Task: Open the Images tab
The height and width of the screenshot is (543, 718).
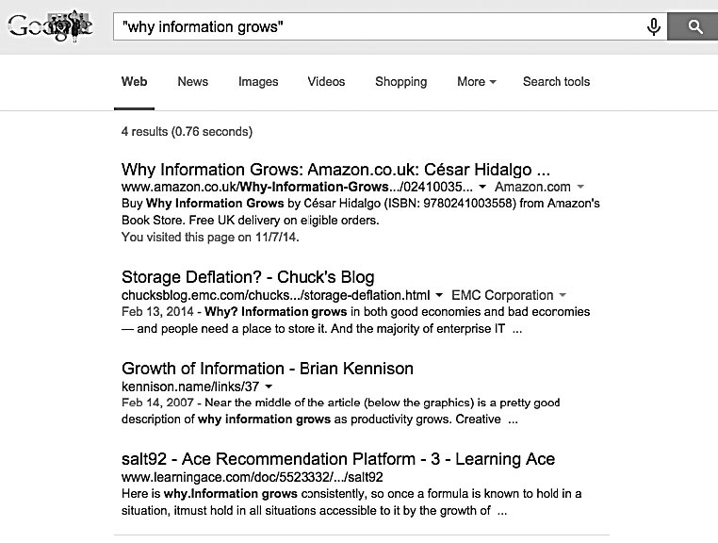Action: [x=258, y=82]
